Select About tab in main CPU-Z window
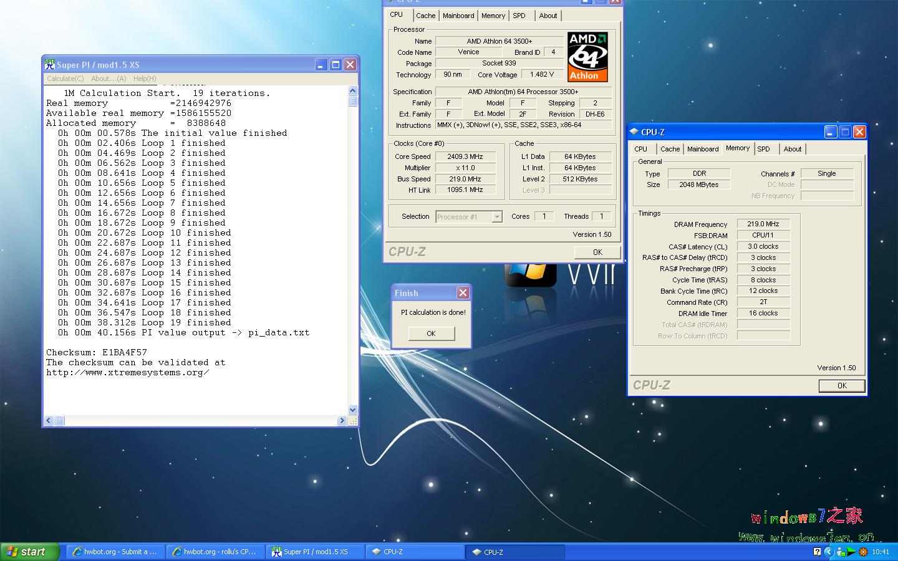898x561 pixels. coord(548,16)
